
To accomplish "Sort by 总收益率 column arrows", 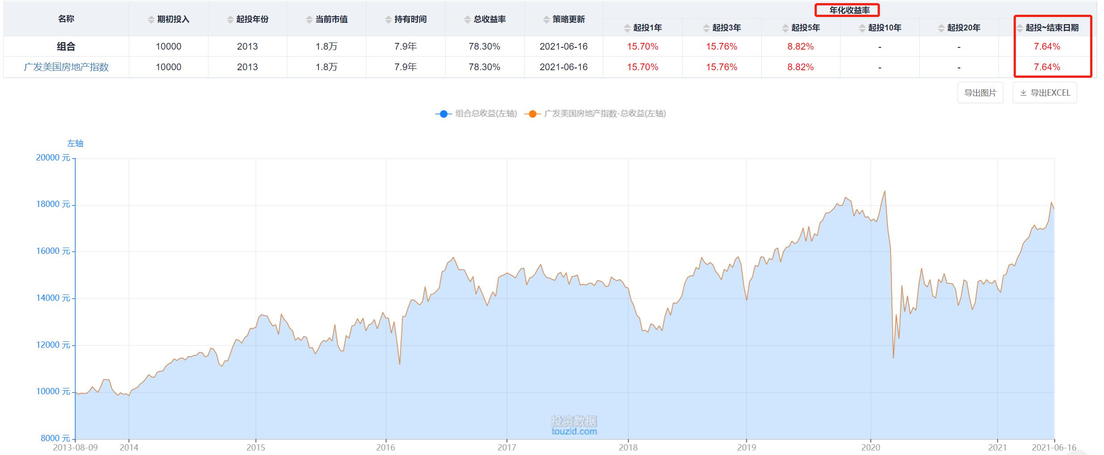I will coord(467,20).
